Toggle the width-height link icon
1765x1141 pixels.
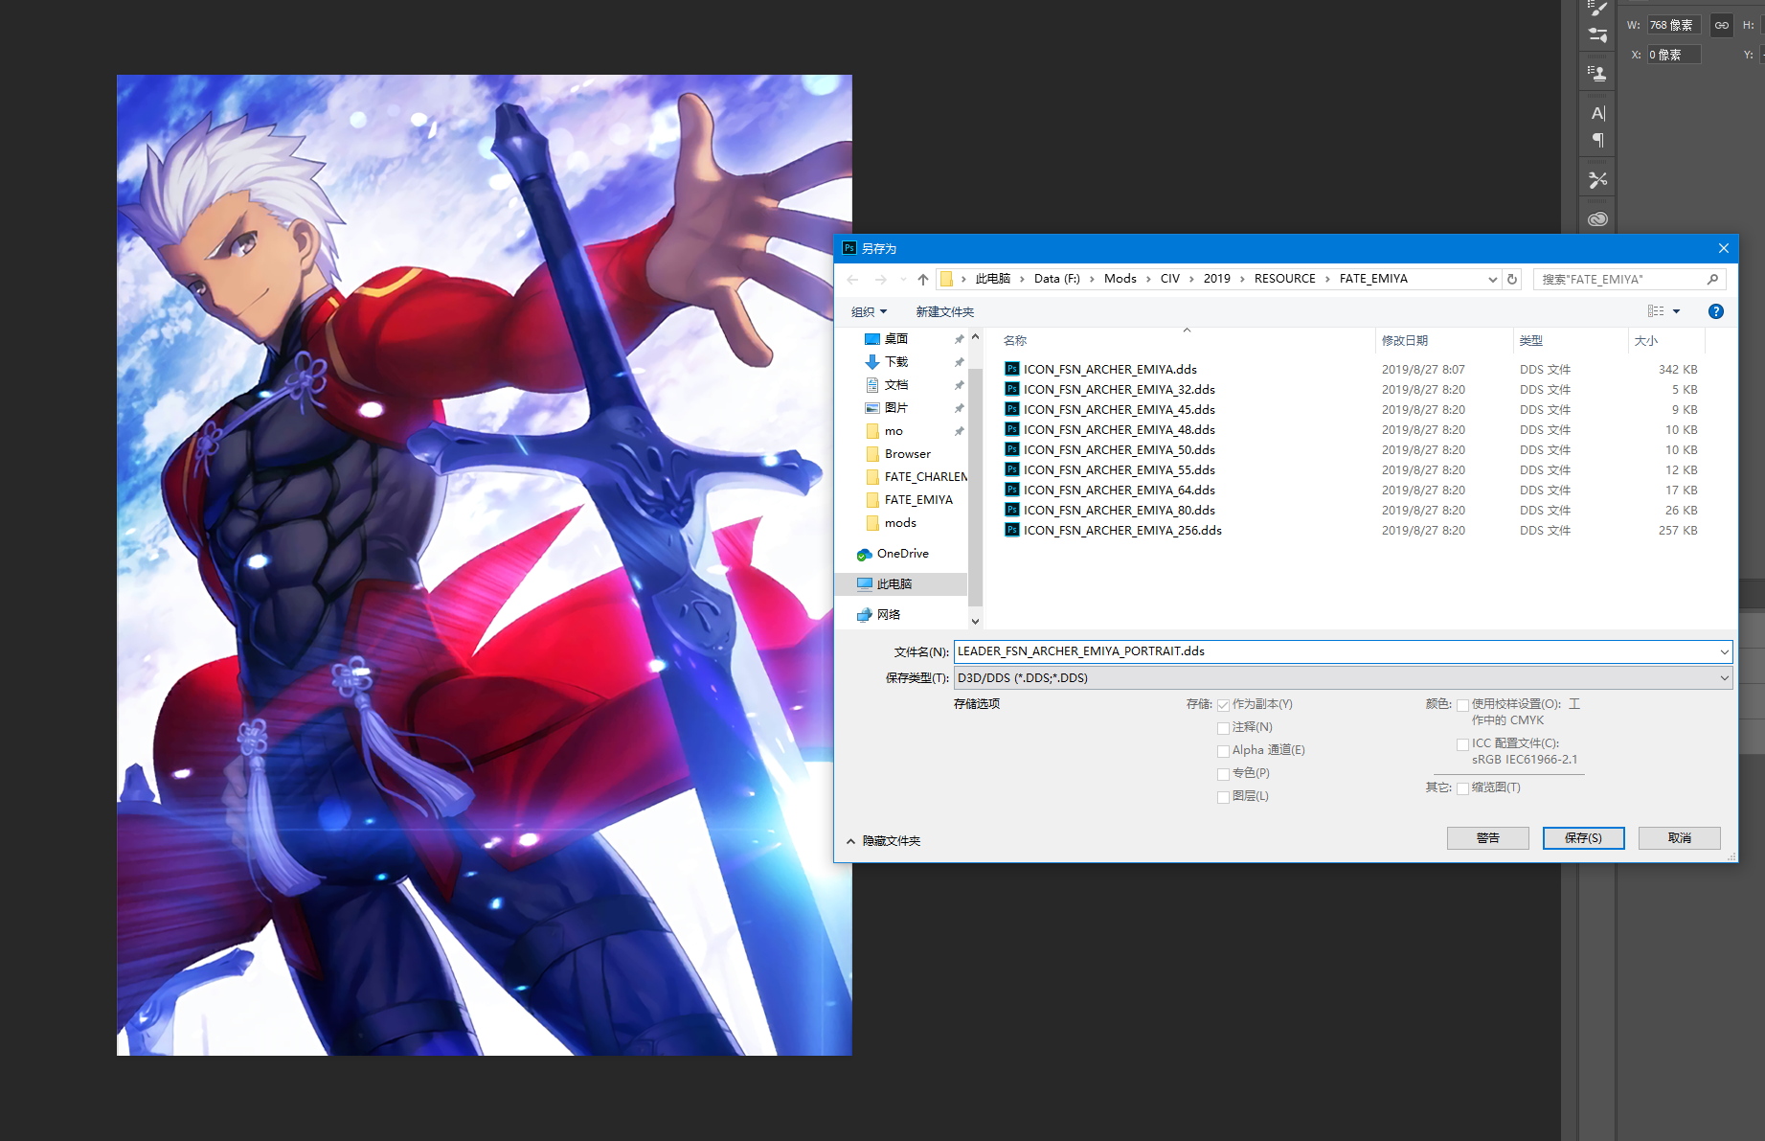1722,26
